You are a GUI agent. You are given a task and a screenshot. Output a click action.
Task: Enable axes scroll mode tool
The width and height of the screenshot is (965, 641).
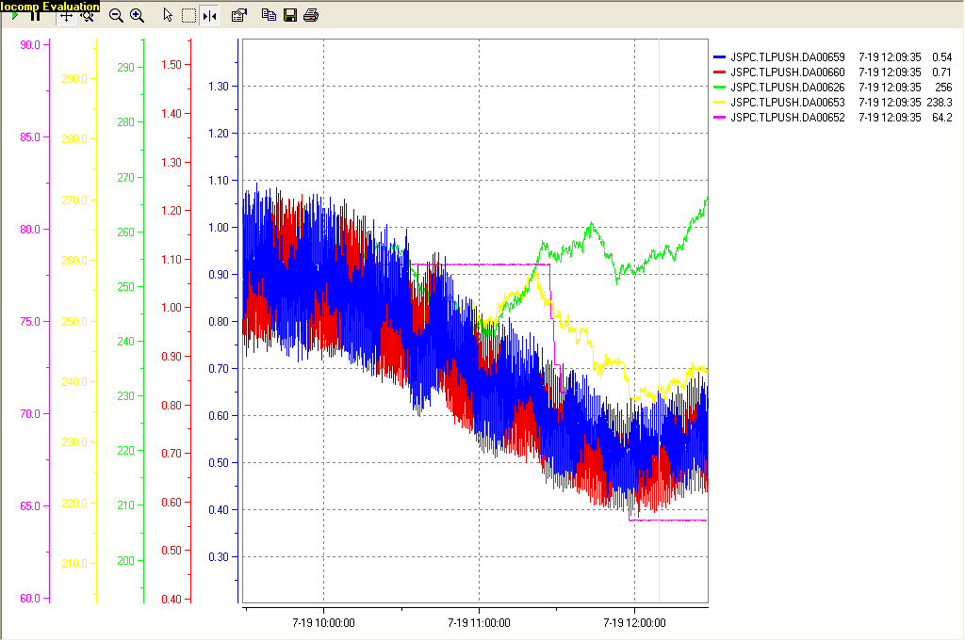[x=67, y=16]
